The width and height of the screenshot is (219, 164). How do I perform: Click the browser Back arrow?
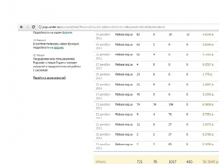[x=21, y=27]
